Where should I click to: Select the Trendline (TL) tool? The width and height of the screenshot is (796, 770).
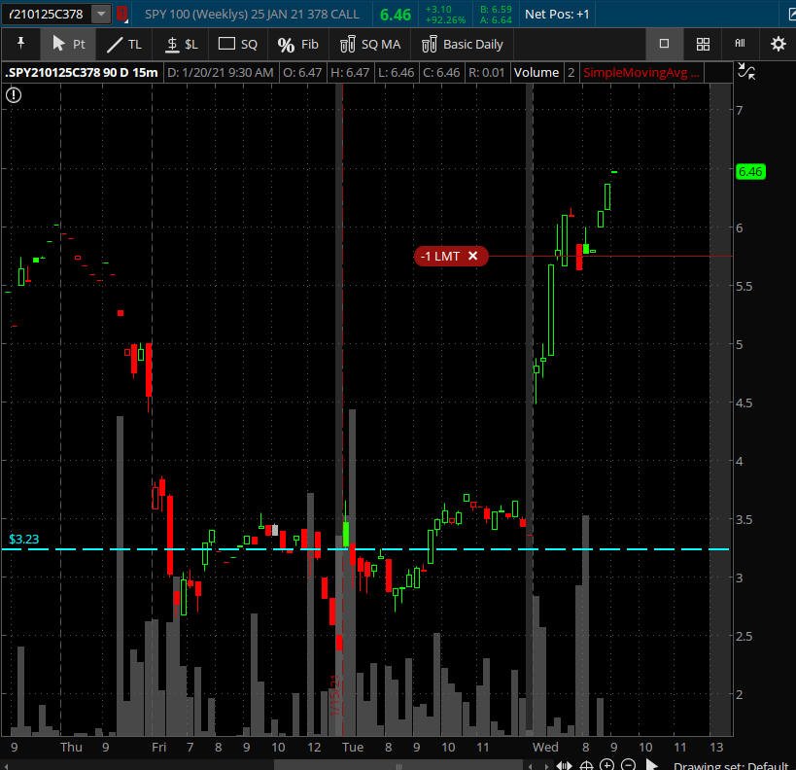[124, 44]
